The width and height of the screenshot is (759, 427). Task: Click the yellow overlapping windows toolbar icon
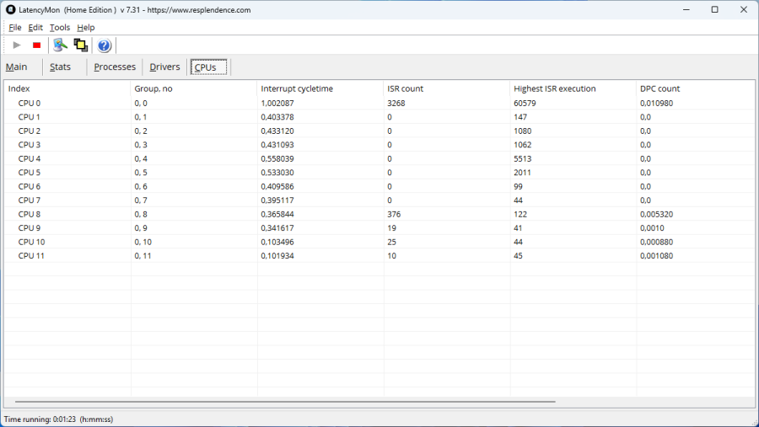click(x=81, y=45)
